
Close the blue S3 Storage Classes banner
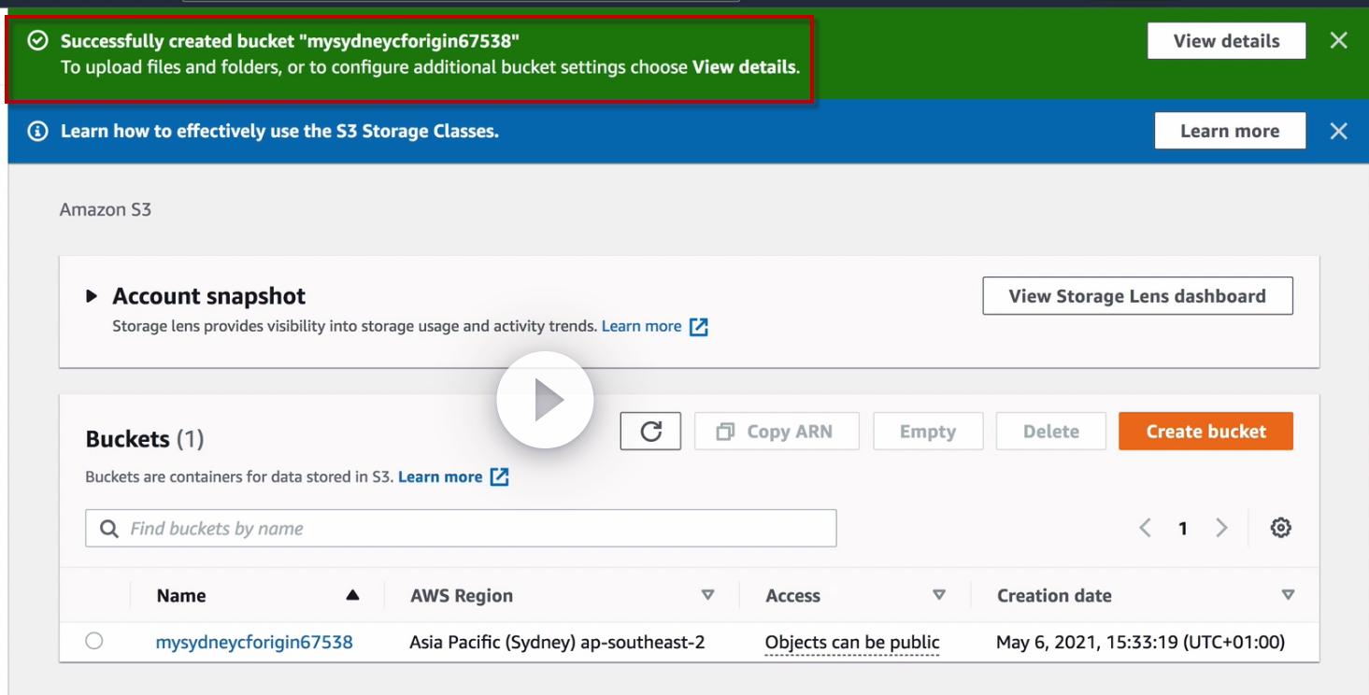point(1338,132)
